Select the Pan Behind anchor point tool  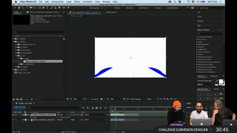pos(35,8)
